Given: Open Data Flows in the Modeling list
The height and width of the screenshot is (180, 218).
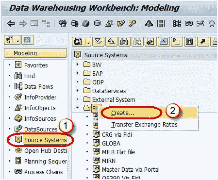Looking at the screenshot, I should click(x=38, y=87).
